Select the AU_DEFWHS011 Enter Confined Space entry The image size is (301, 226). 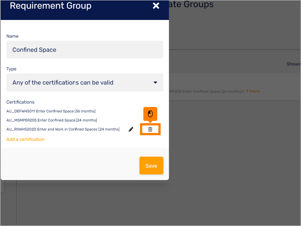point(51,111)
